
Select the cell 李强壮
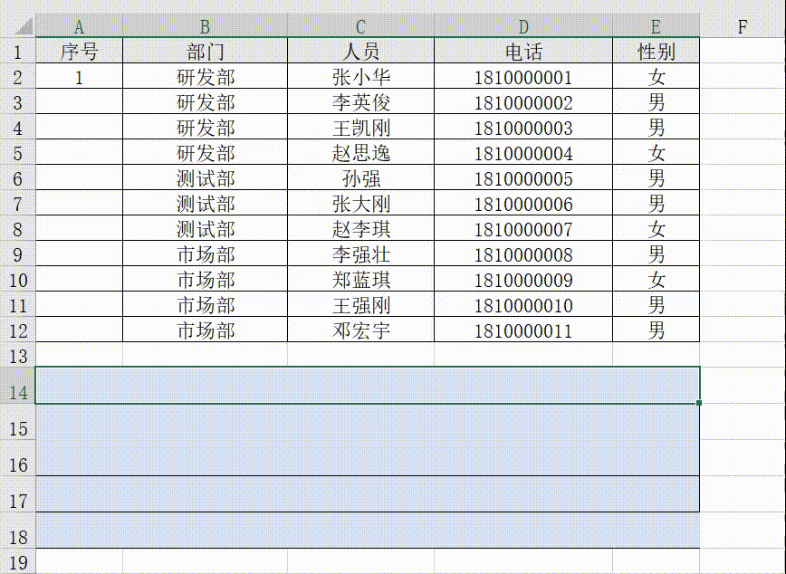coord(360,254)
